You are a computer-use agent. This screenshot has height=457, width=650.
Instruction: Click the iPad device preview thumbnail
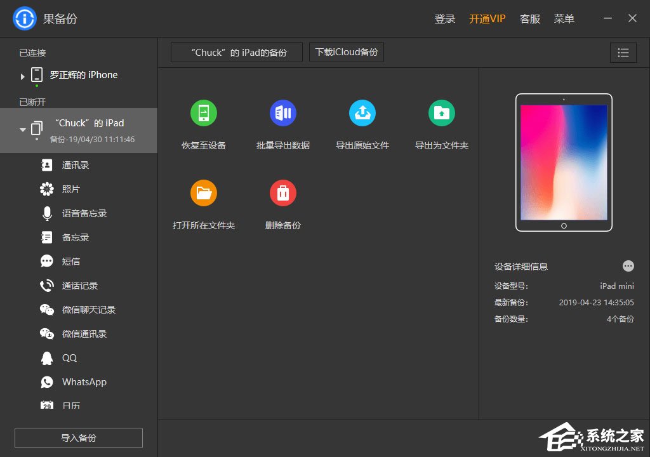pos(563,162)
